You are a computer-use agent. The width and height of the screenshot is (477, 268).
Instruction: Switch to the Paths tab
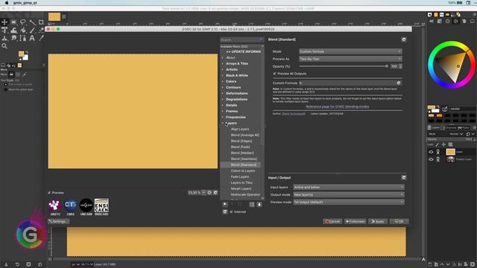tap(464, 127)
